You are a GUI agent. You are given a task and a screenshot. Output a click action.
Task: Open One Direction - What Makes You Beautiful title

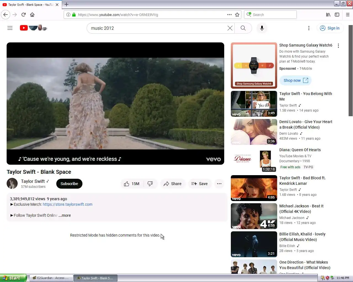305,265
